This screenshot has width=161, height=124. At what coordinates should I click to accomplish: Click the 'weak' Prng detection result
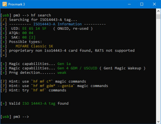tap(62, 73)
